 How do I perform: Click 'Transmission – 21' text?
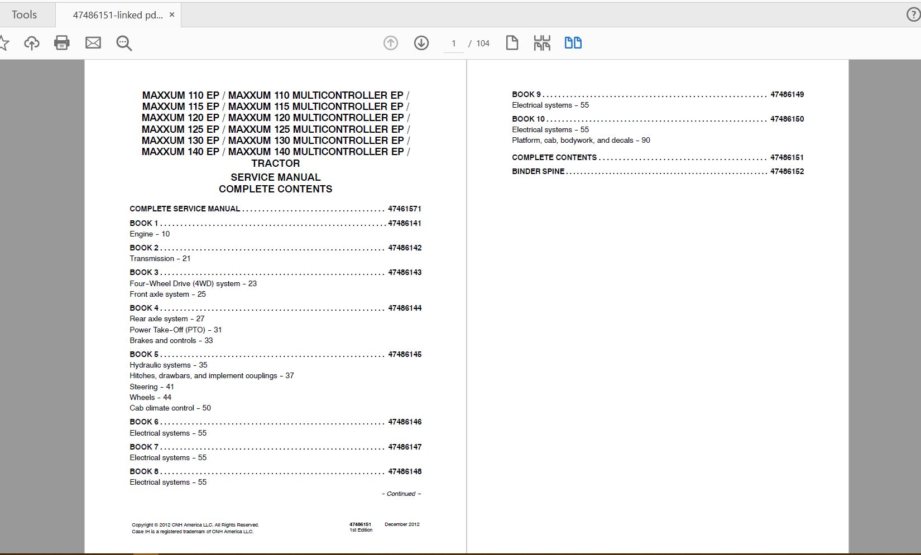click(160, 258)
